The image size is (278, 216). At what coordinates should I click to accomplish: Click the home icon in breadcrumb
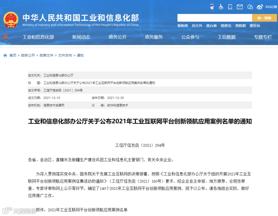click(5, 55)
